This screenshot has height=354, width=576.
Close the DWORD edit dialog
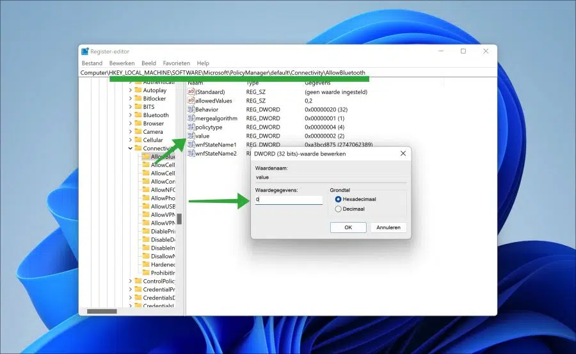click(x=403, y=154)
